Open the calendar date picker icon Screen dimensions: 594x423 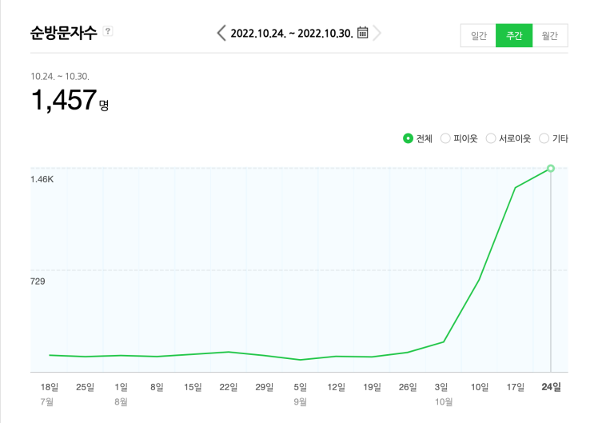(362, 33)
